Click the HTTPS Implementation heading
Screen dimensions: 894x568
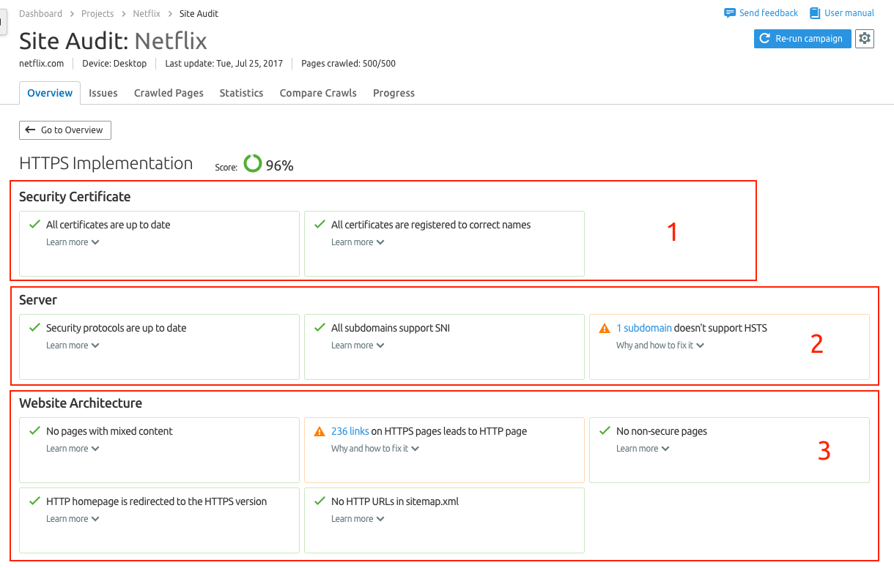106,163
